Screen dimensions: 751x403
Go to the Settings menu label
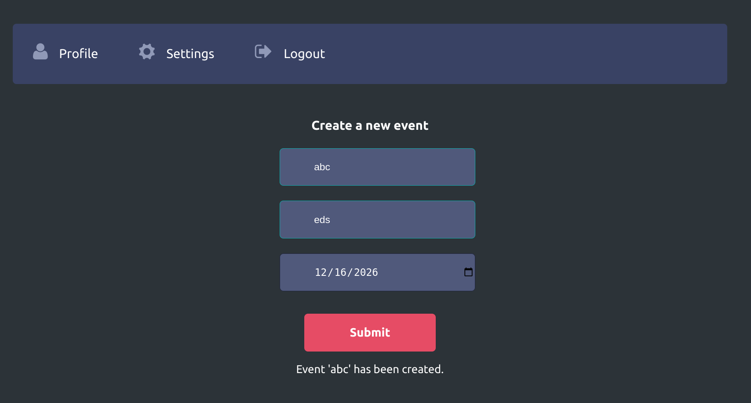coord(190,54)
